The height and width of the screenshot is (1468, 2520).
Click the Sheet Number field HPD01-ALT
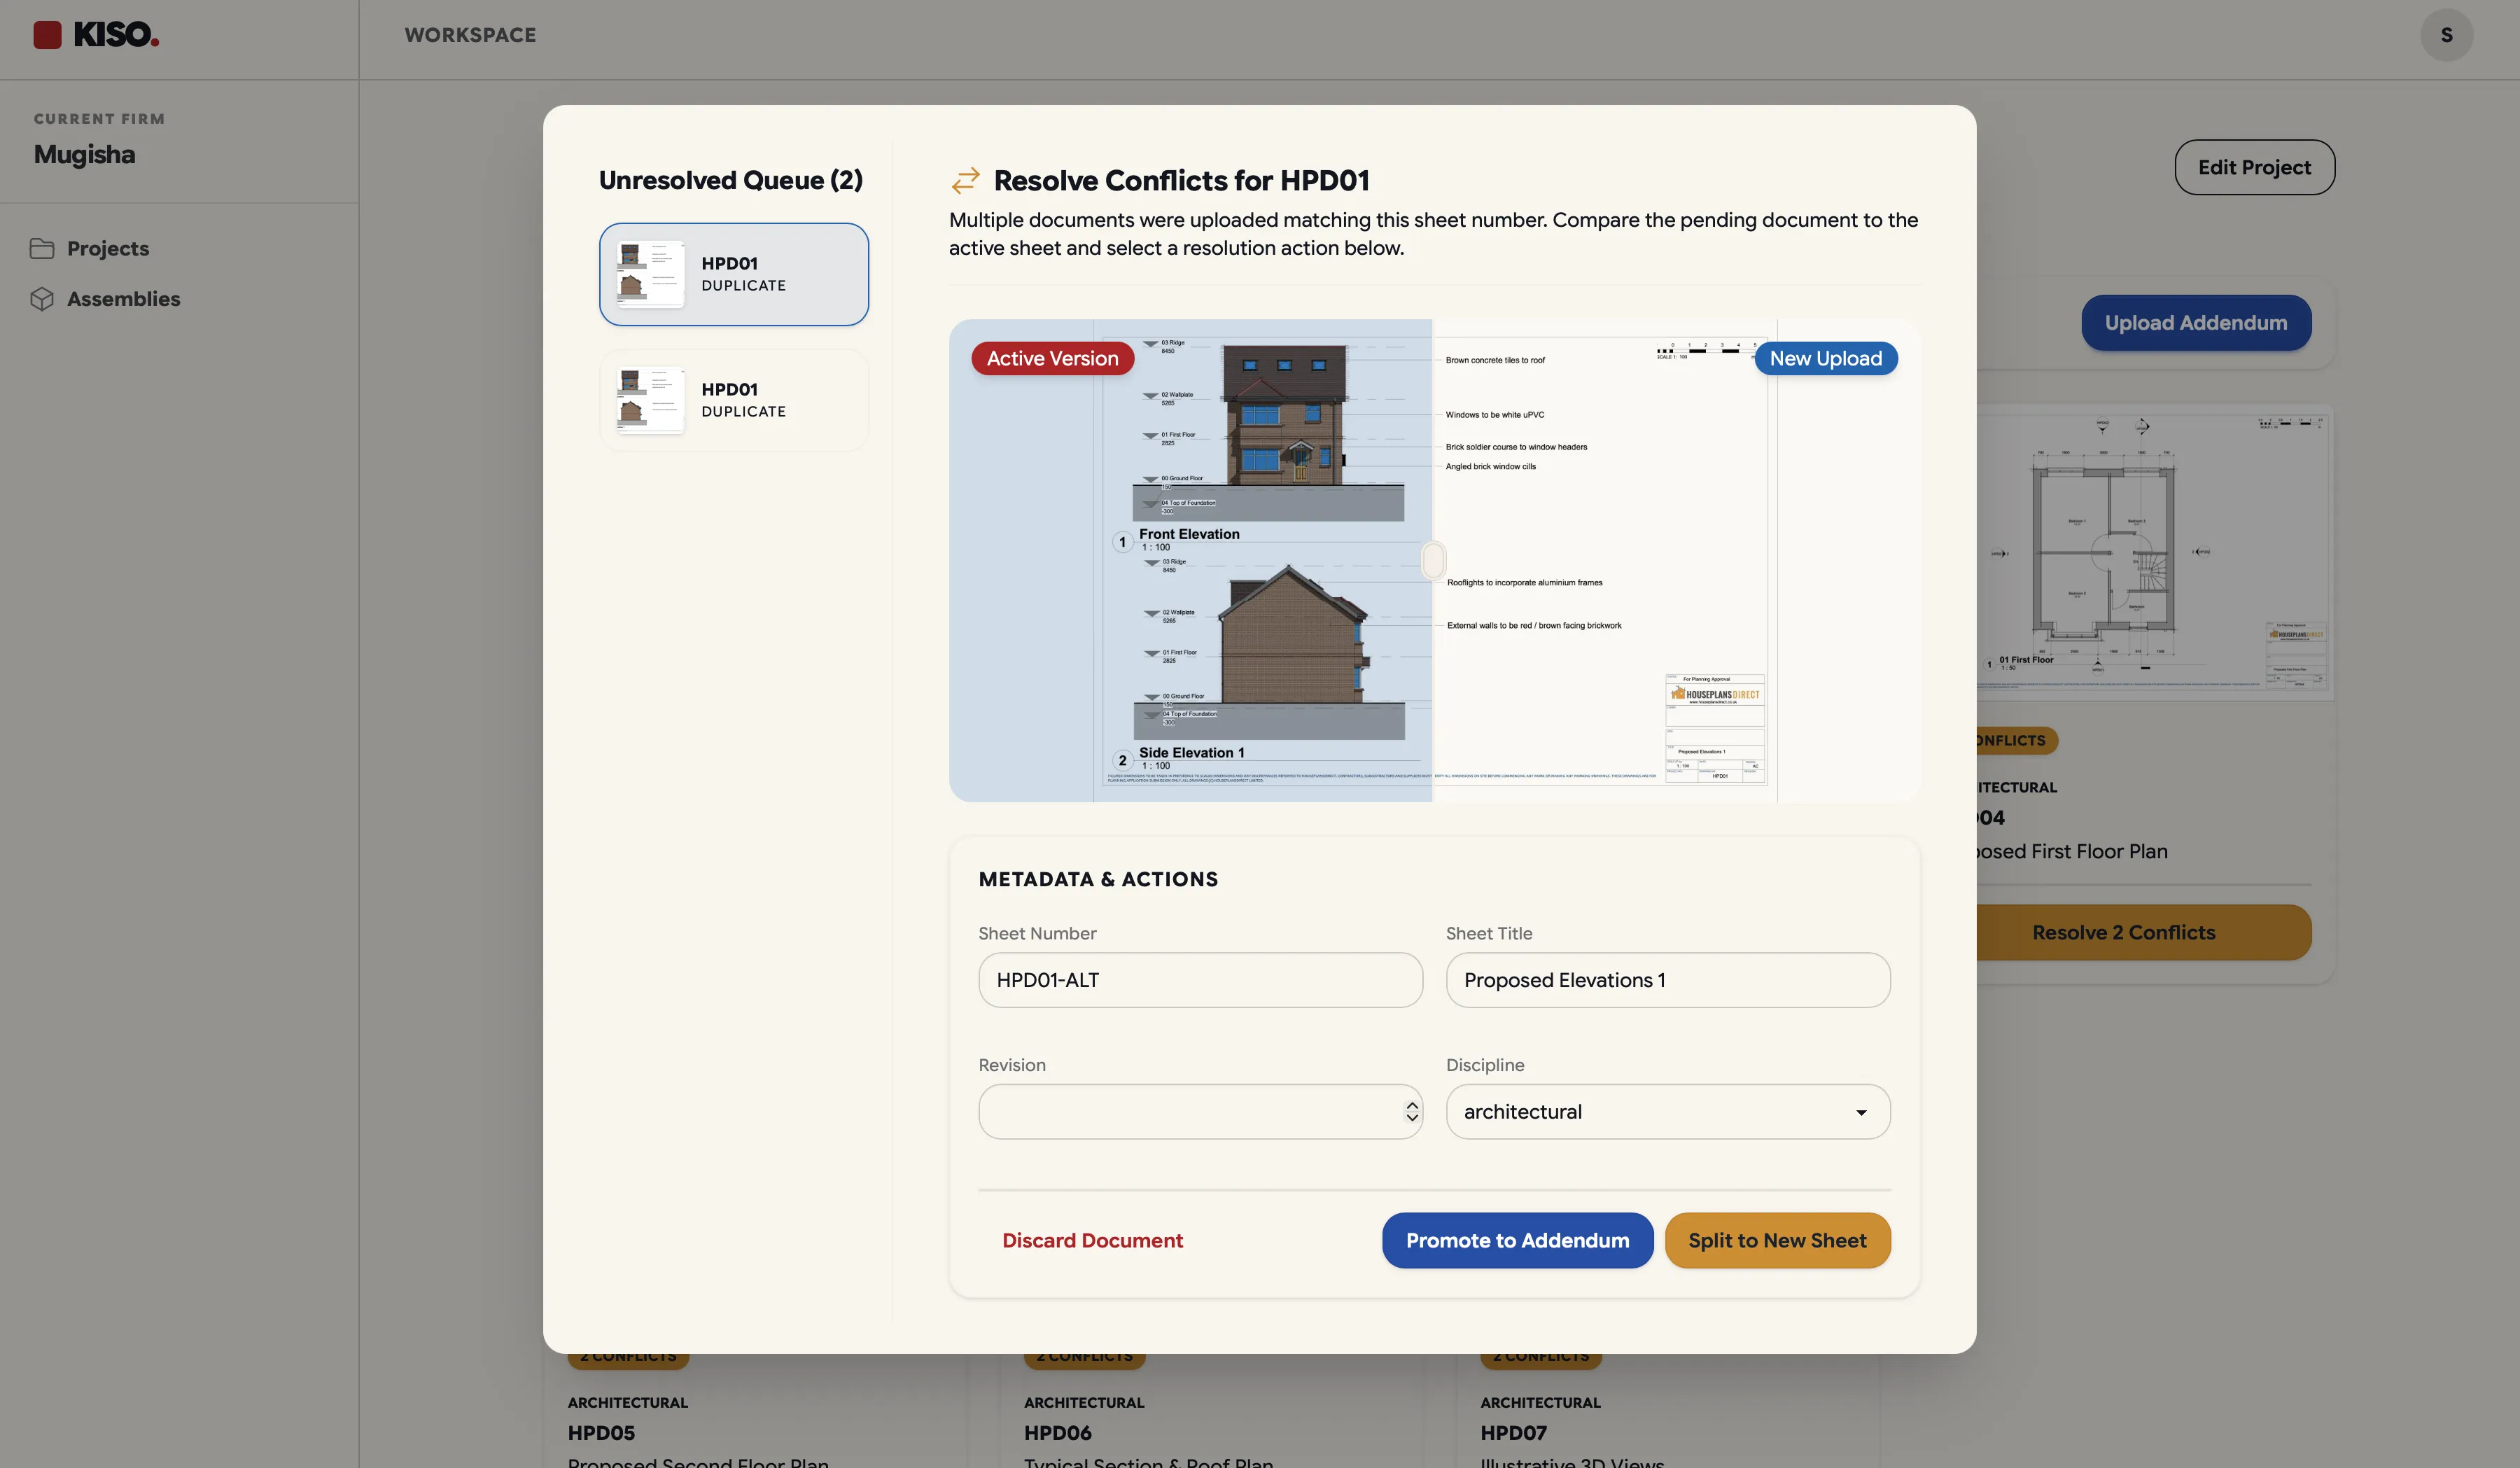point(1200,980)
